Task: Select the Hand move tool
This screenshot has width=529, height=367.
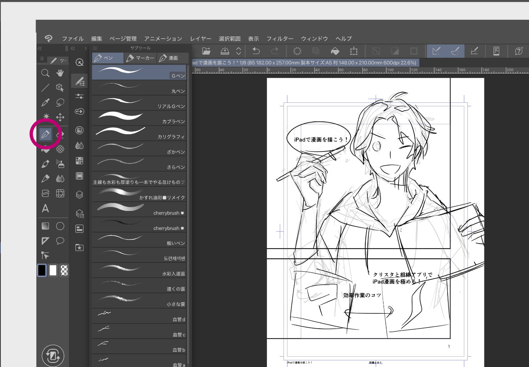Action: (x=60, y=73)
